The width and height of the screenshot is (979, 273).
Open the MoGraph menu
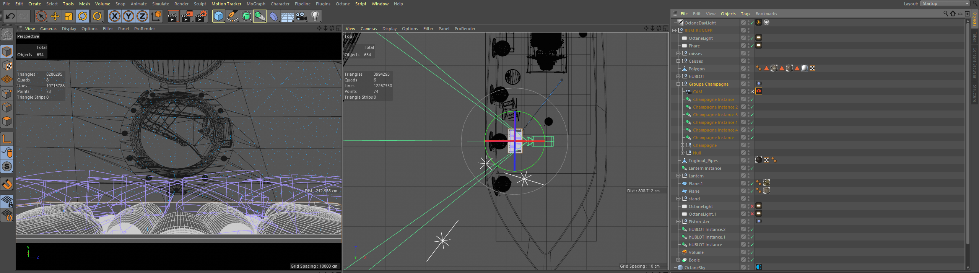tap(256, 4)
